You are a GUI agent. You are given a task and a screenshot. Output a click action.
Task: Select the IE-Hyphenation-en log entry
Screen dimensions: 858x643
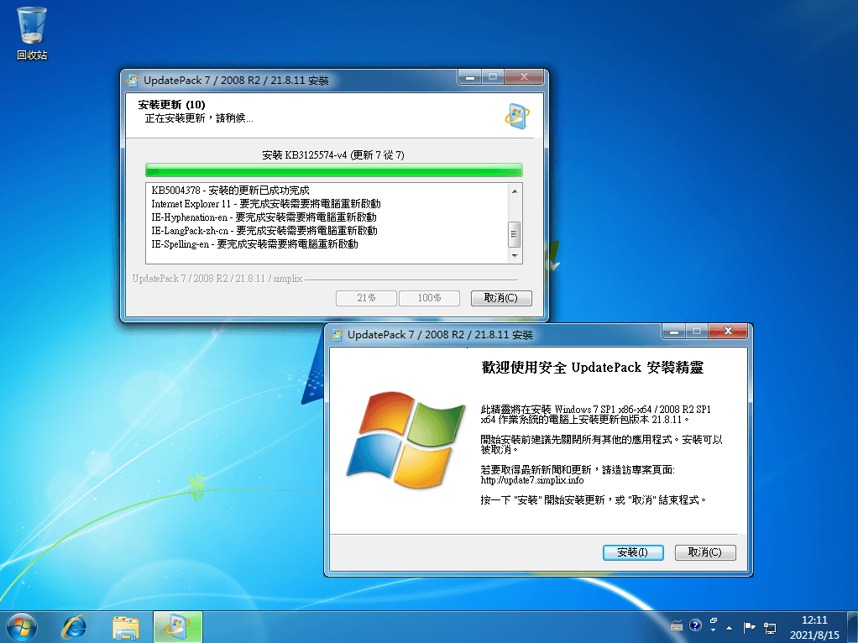pyautogui.click(x=264, y=217)
